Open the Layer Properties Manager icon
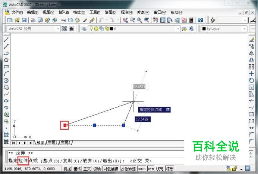The width and height of the screenshot is (258, 174). (x=84, y=29)
